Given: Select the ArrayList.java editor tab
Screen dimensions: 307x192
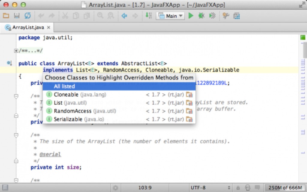Looking at the screenshot, I should click(27, 27).
